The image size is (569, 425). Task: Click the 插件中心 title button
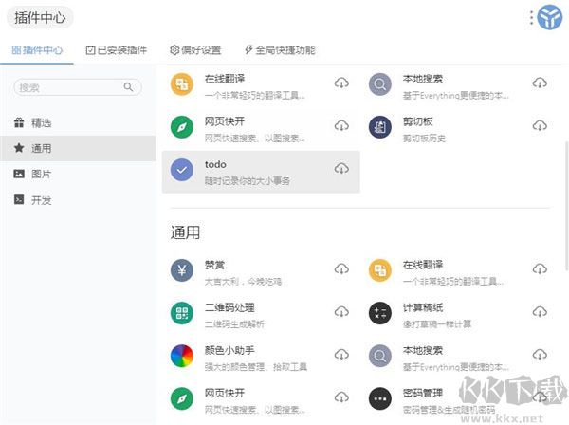point(39,18)
